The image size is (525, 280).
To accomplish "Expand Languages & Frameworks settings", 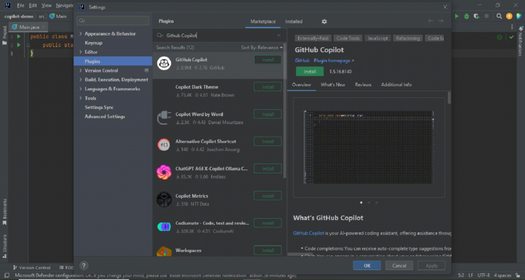I will (80, 89).
